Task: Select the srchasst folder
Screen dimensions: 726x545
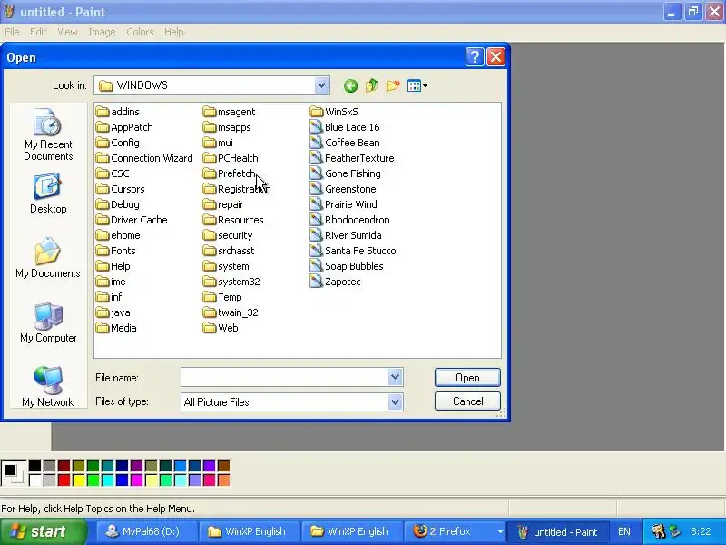Action: (229, 251)
